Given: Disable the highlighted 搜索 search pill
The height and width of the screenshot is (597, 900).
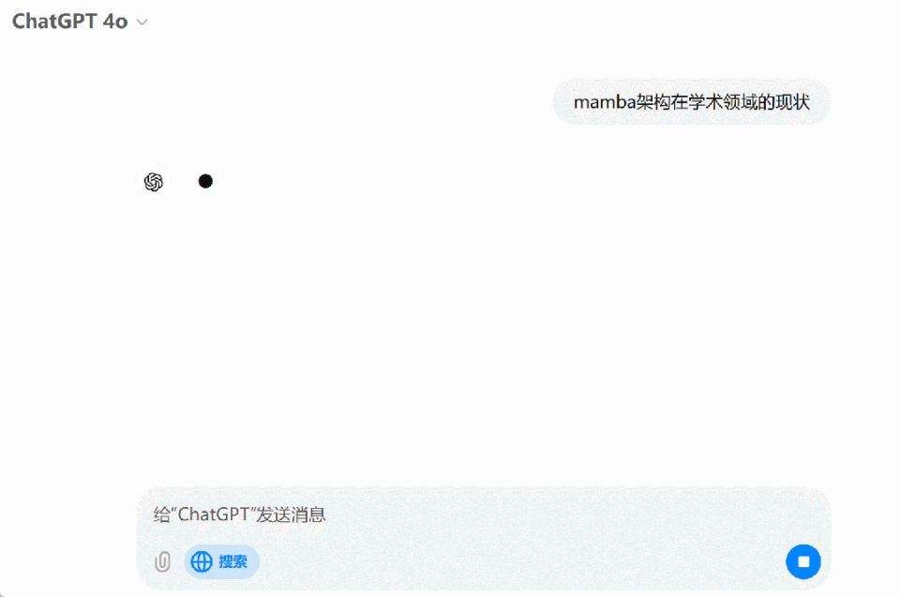Looking at the screenshot, I should 221,561.
